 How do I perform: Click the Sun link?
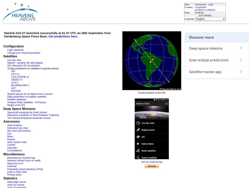point(9,134)
